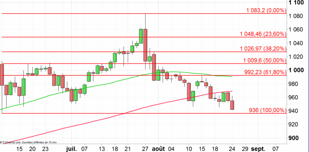Select the tall red candle below the 1 083,2 peak
Image resolution: width=309 pixels, height=152 pixels.
click(x=145, y=45)
